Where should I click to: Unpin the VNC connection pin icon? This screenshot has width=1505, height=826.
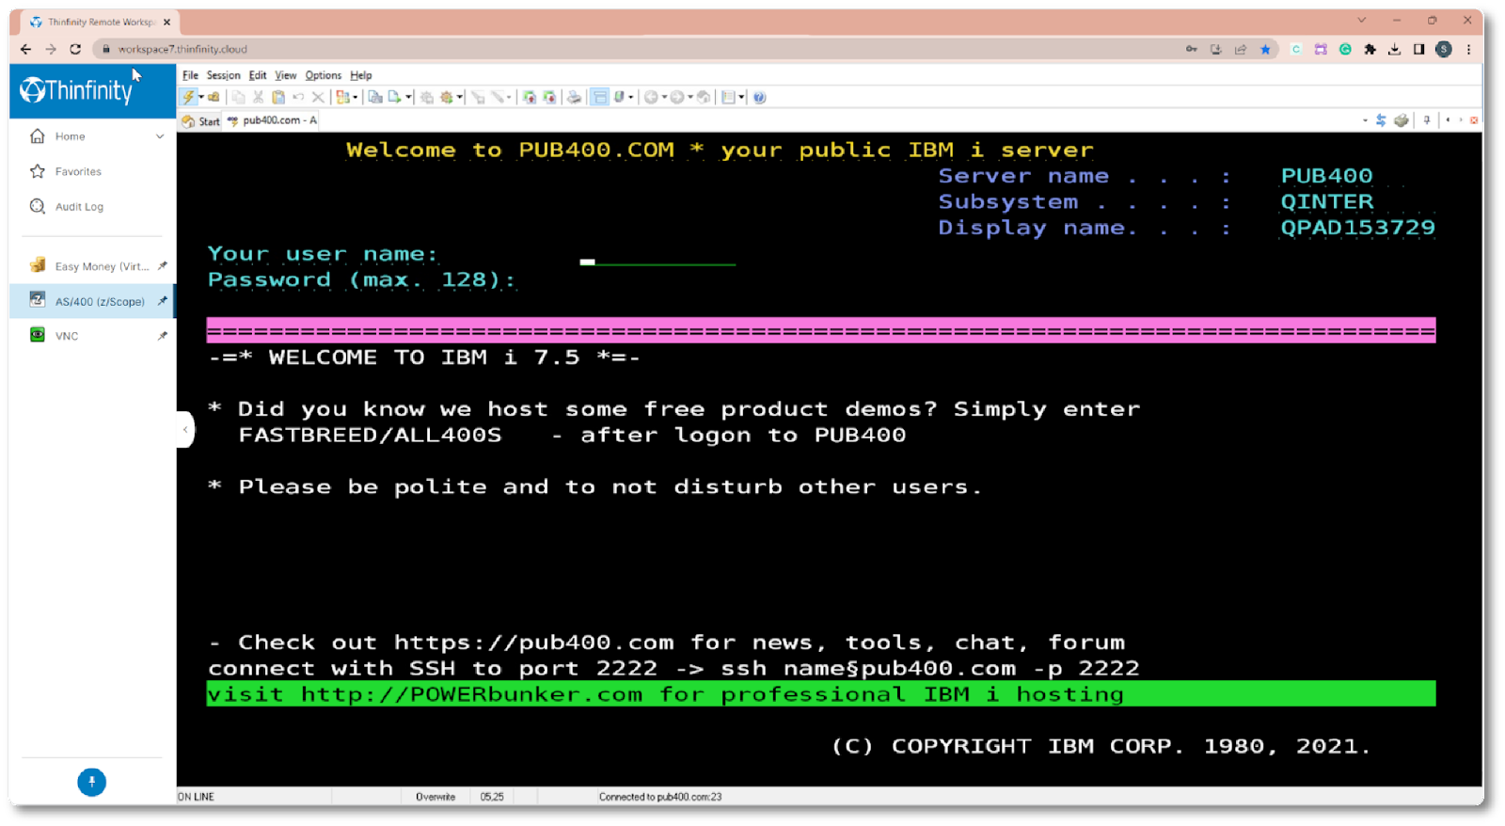(x=162, y=336)
